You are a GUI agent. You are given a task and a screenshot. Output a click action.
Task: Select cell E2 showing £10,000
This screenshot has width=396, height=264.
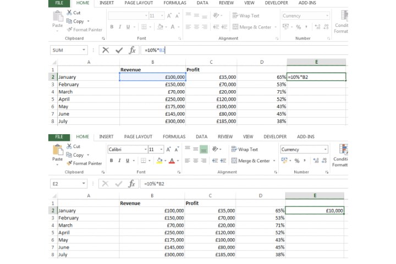315,210
